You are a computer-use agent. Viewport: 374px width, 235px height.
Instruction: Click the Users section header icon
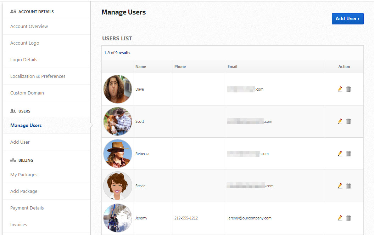(13, 111)
